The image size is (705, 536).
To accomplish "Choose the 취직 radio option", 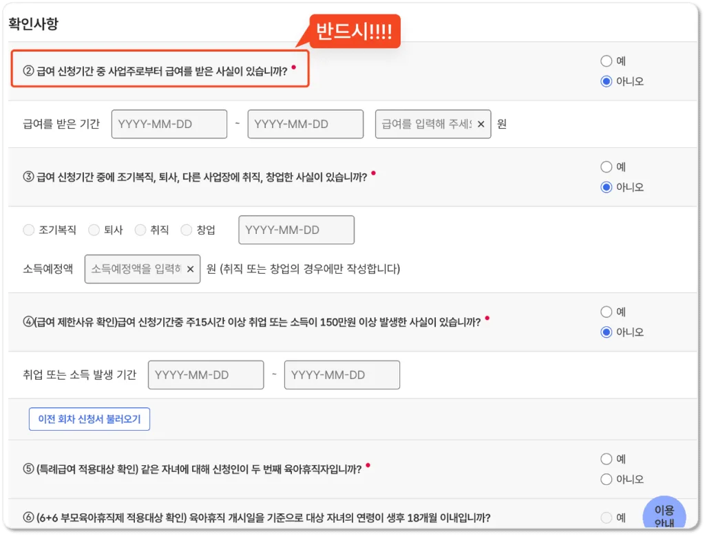I will coord(140,230).
